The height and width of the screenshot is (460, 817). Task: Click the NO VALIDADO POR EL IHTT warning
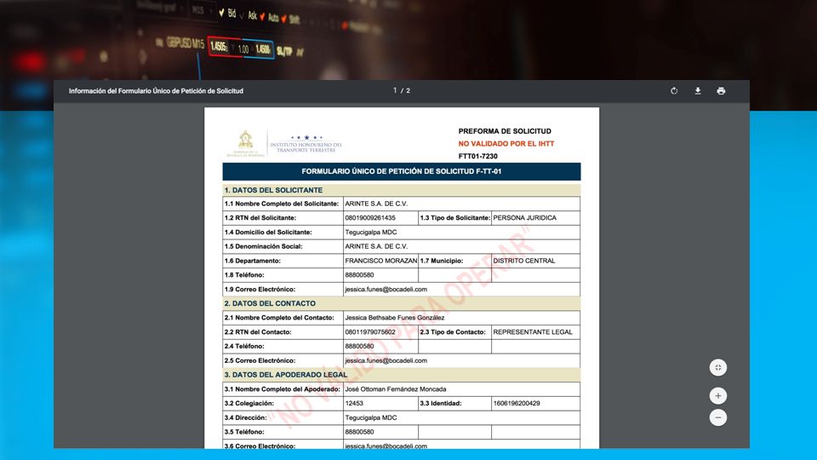click(x=506, y=144)
